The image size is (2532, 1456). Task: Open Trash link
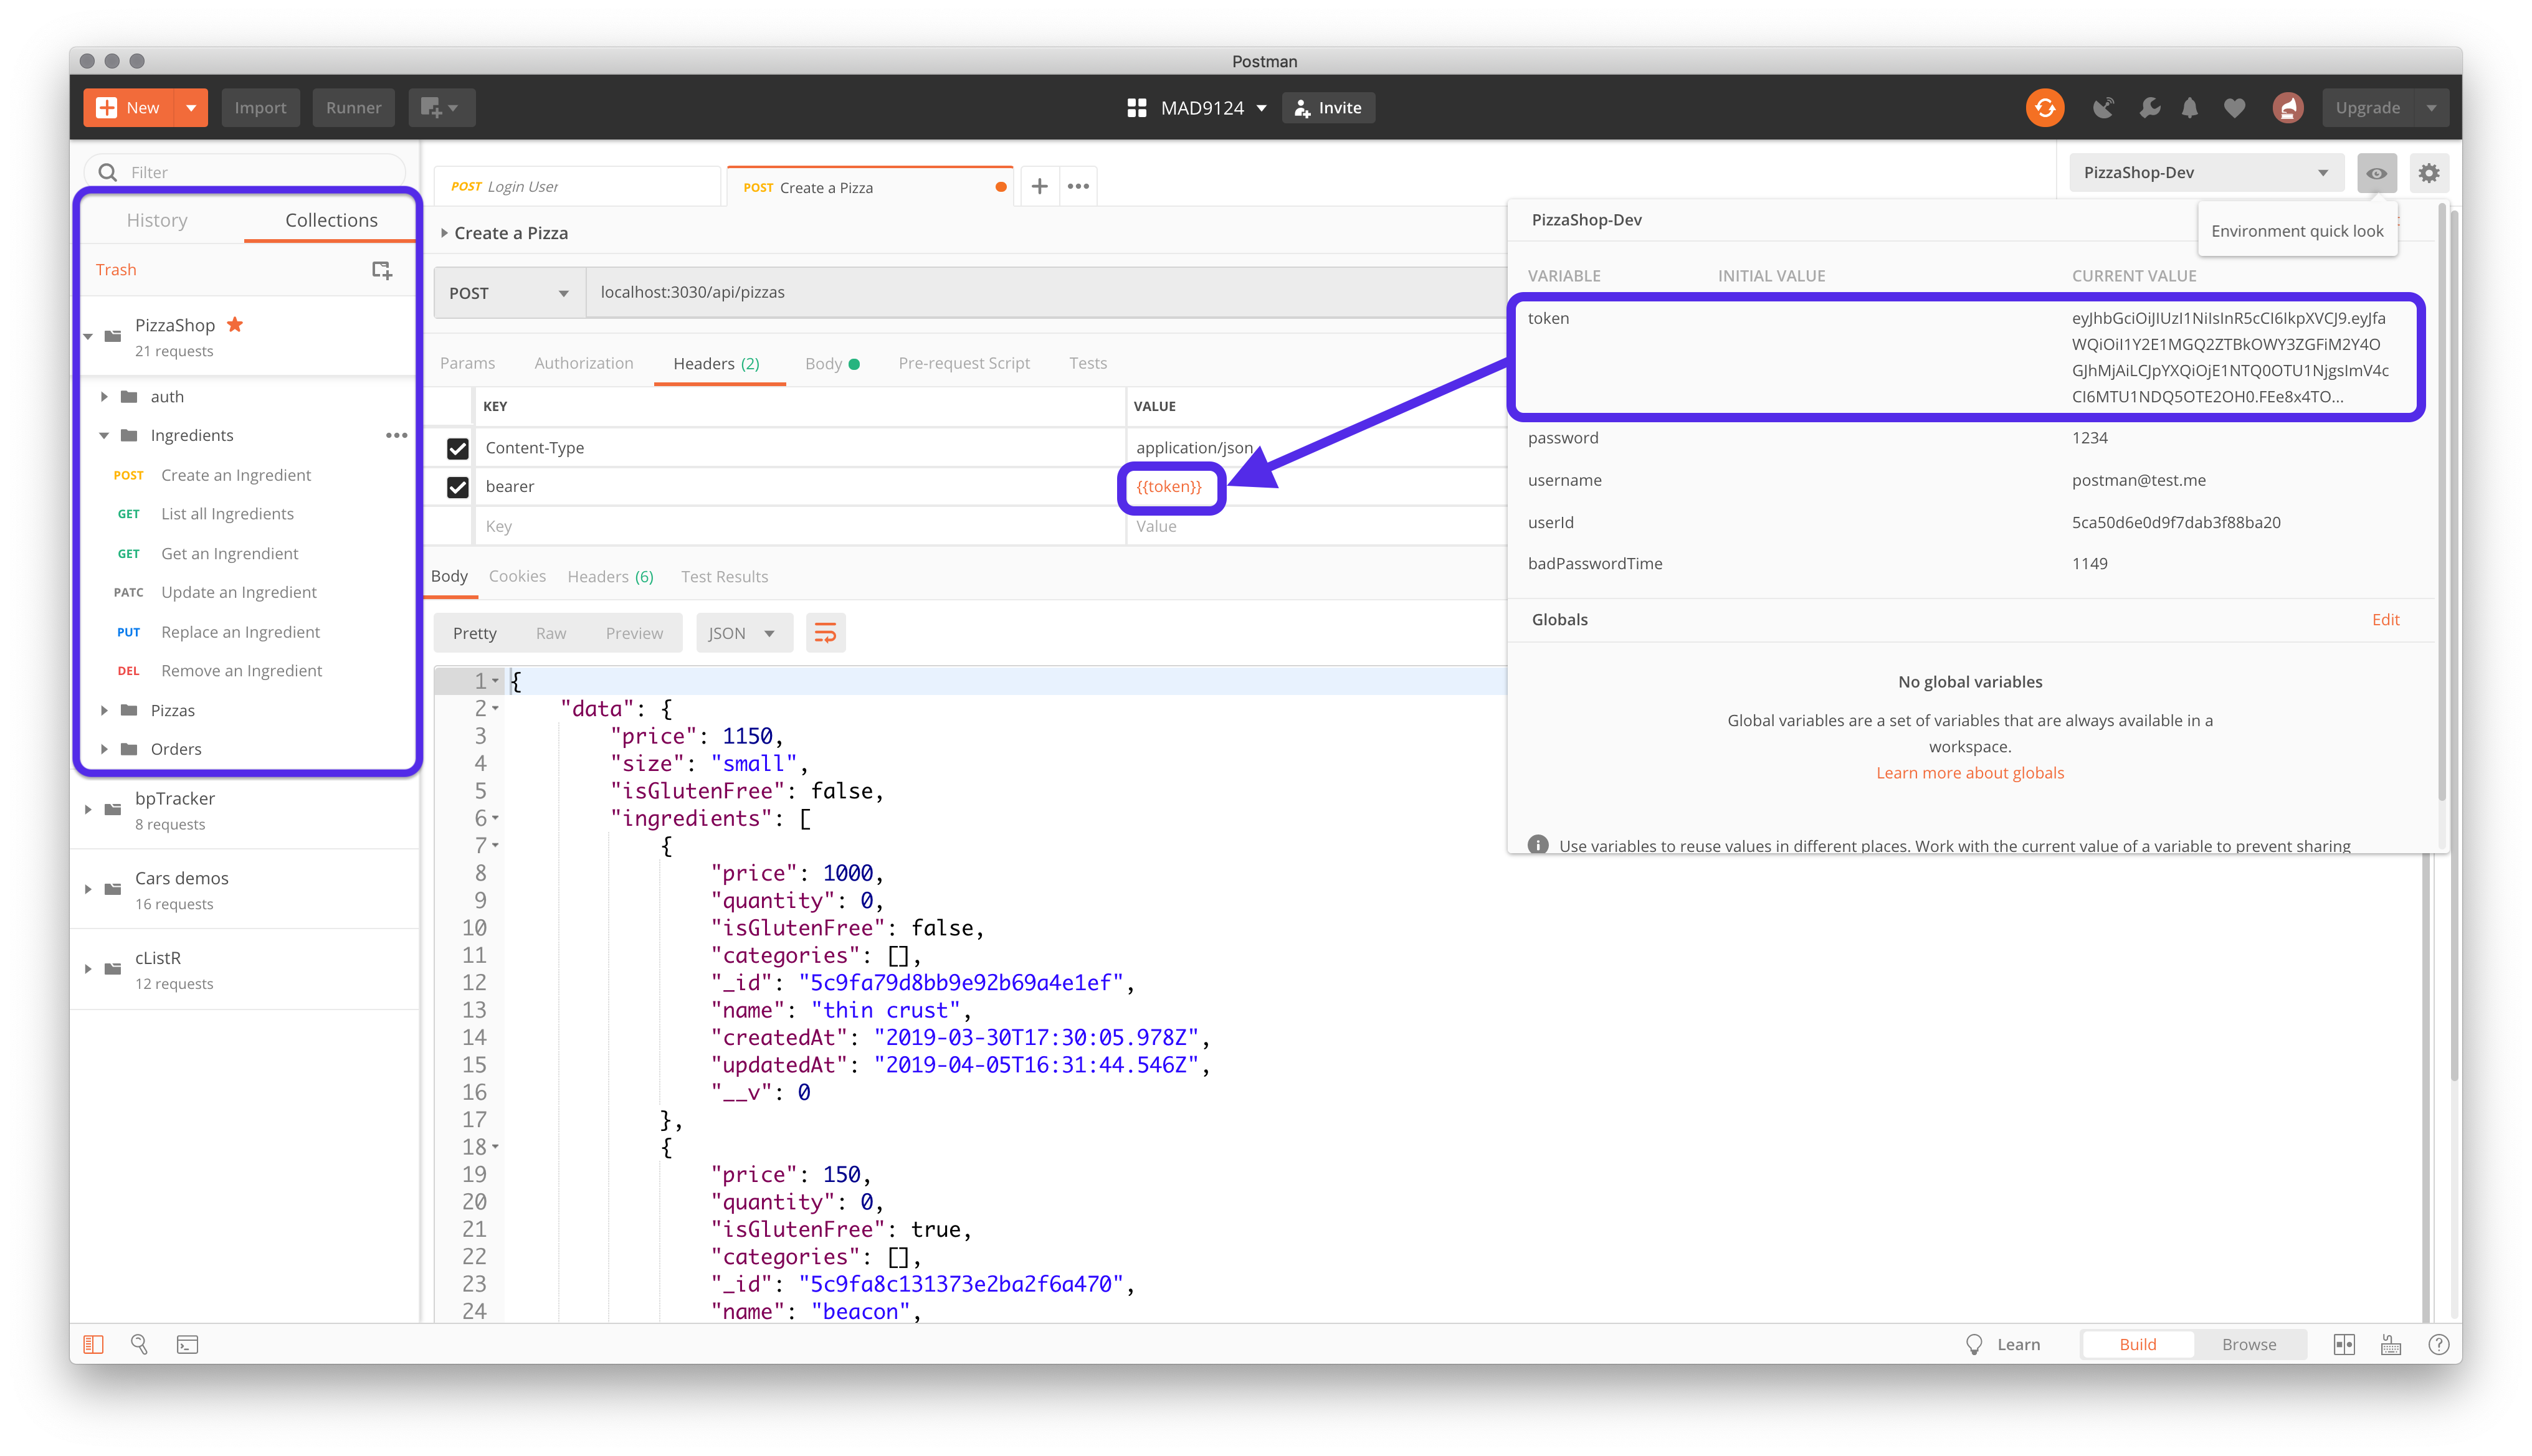coord(116,270)
